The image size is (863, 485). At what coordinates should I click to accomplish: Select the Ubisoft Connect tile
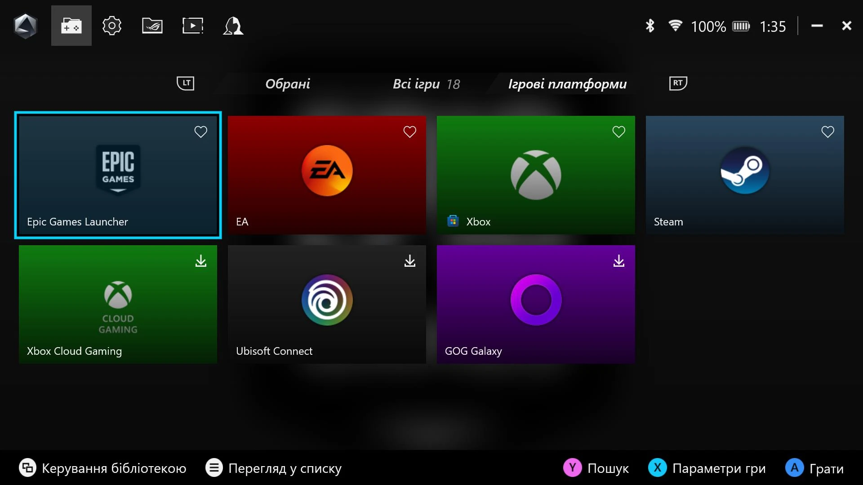(x=327, y=304)
